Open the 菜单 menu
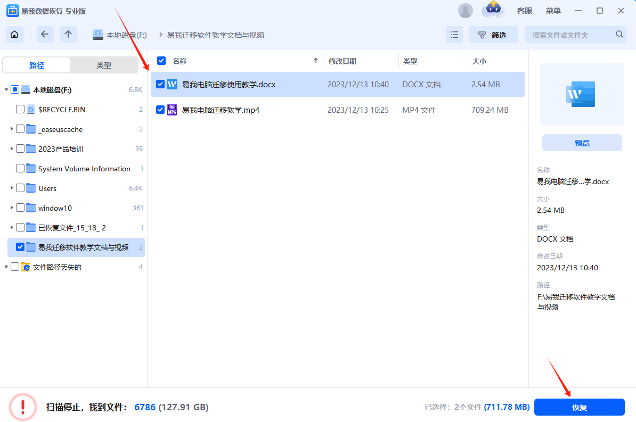Viewport: 636px width, 422px height. (553, 11)
